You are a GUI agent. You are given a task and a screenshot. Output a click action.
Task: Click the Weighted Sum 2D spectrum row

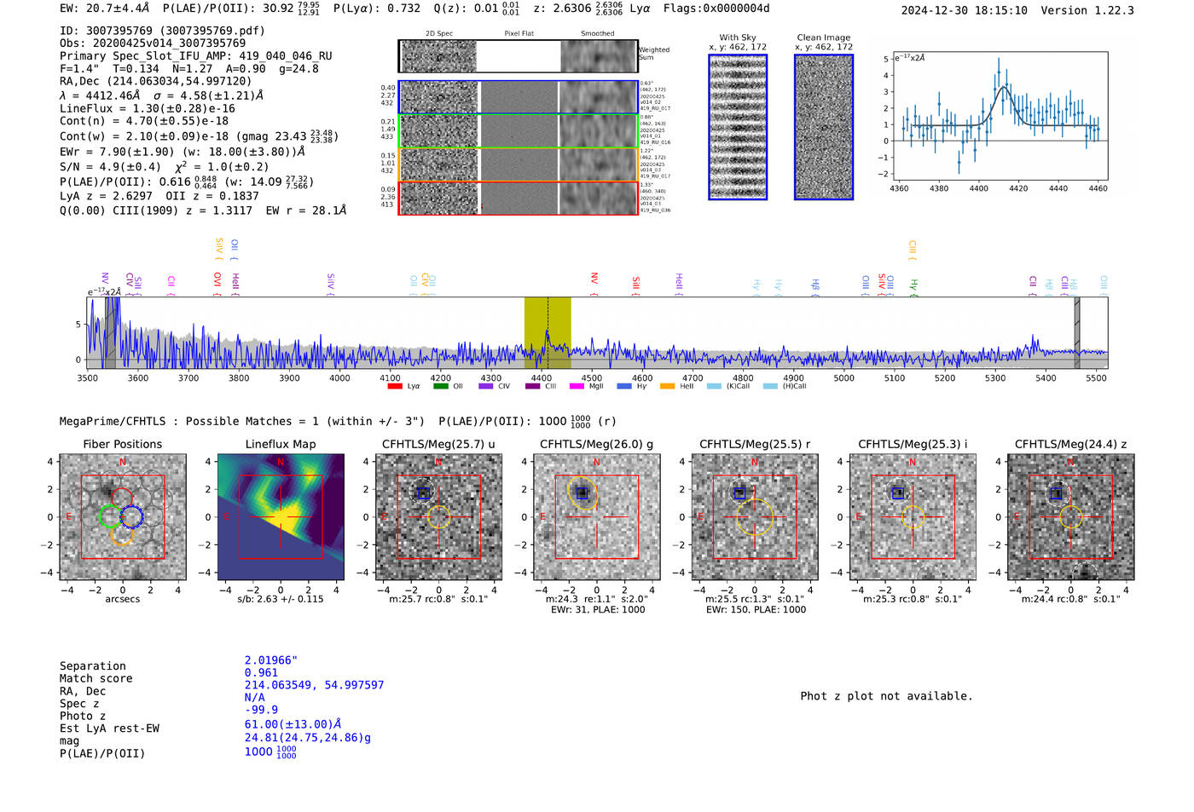coord(518,56)
